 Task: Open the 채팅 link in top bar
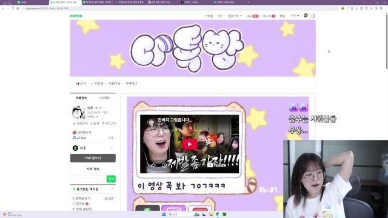[283, 16]
